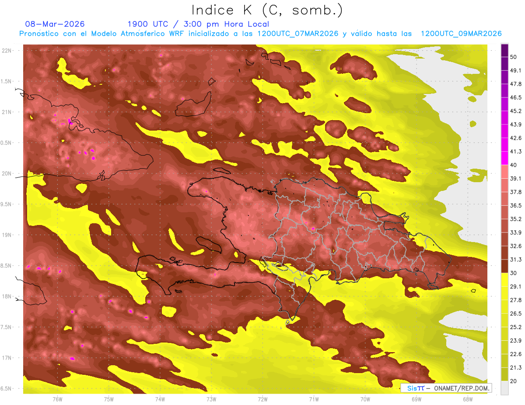Click the colorbar value "41.3"
This screenshot has height=405, width=525.
point(516,152)
